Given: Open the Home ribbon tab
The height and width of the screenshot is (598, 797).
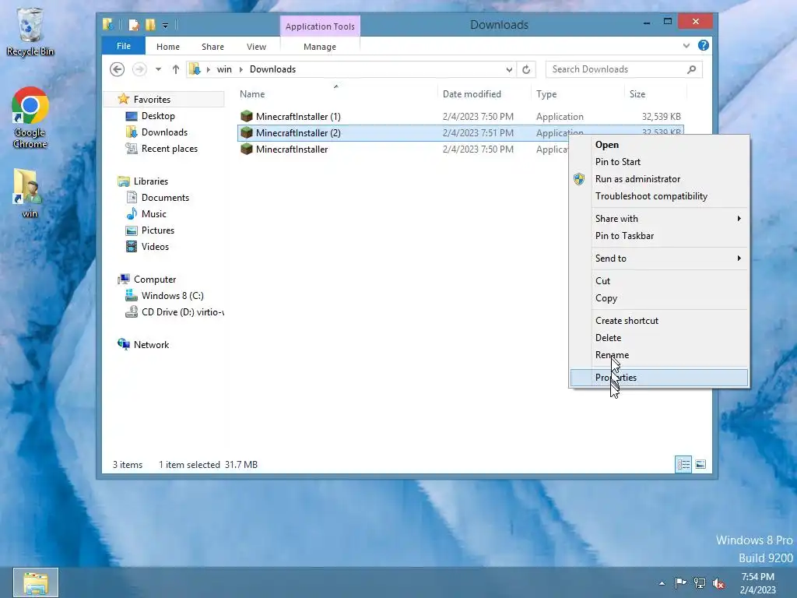Looking at the screenshot, I should click(168, 46).
